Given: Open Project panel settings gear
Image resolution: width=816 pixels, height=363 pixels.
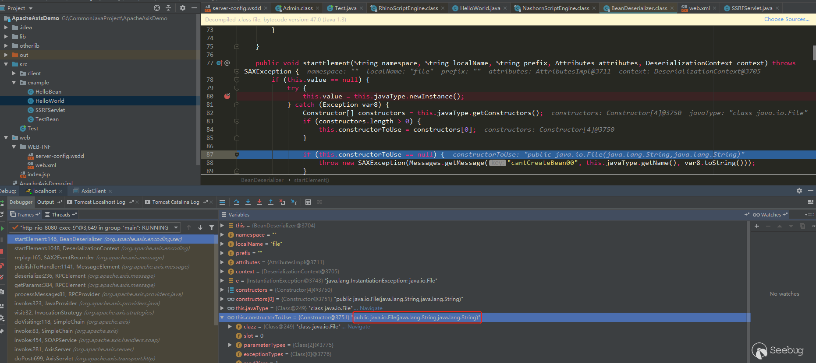Looking at the screenshot, I should pos(183,8).
